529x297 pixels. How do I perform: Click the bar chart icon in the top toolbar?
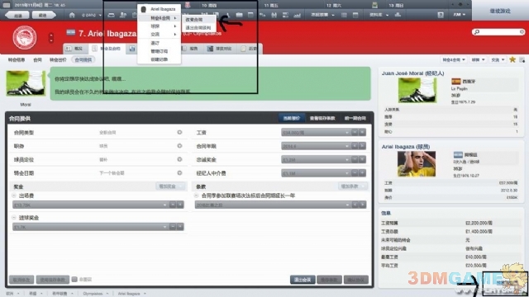point(297,15)
